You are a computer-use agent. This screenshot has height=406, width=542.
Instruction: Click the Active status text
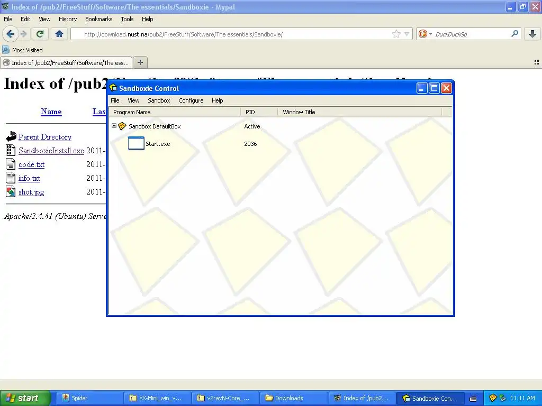pyautogui.click(x=252, y=126)
